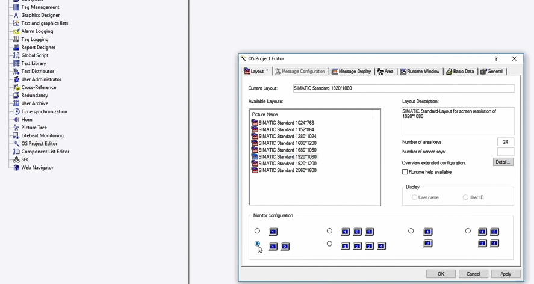This screenshot has height=284, width=534.
Task: Open the Global Script icon
Action: [16, 55]
